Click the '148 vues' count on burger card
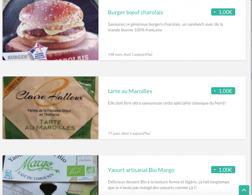Screen dimensions: 252x195 130,54
